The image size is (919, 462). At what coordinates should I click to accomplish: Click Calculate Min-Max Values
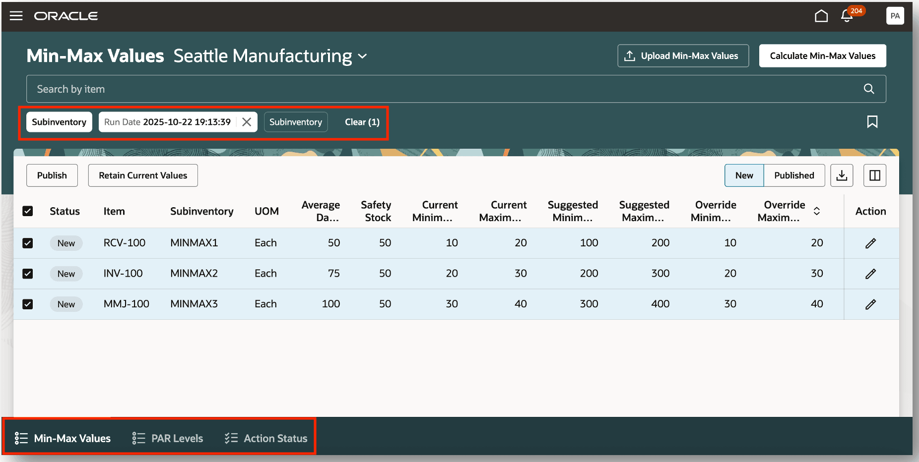click(822, 56)
